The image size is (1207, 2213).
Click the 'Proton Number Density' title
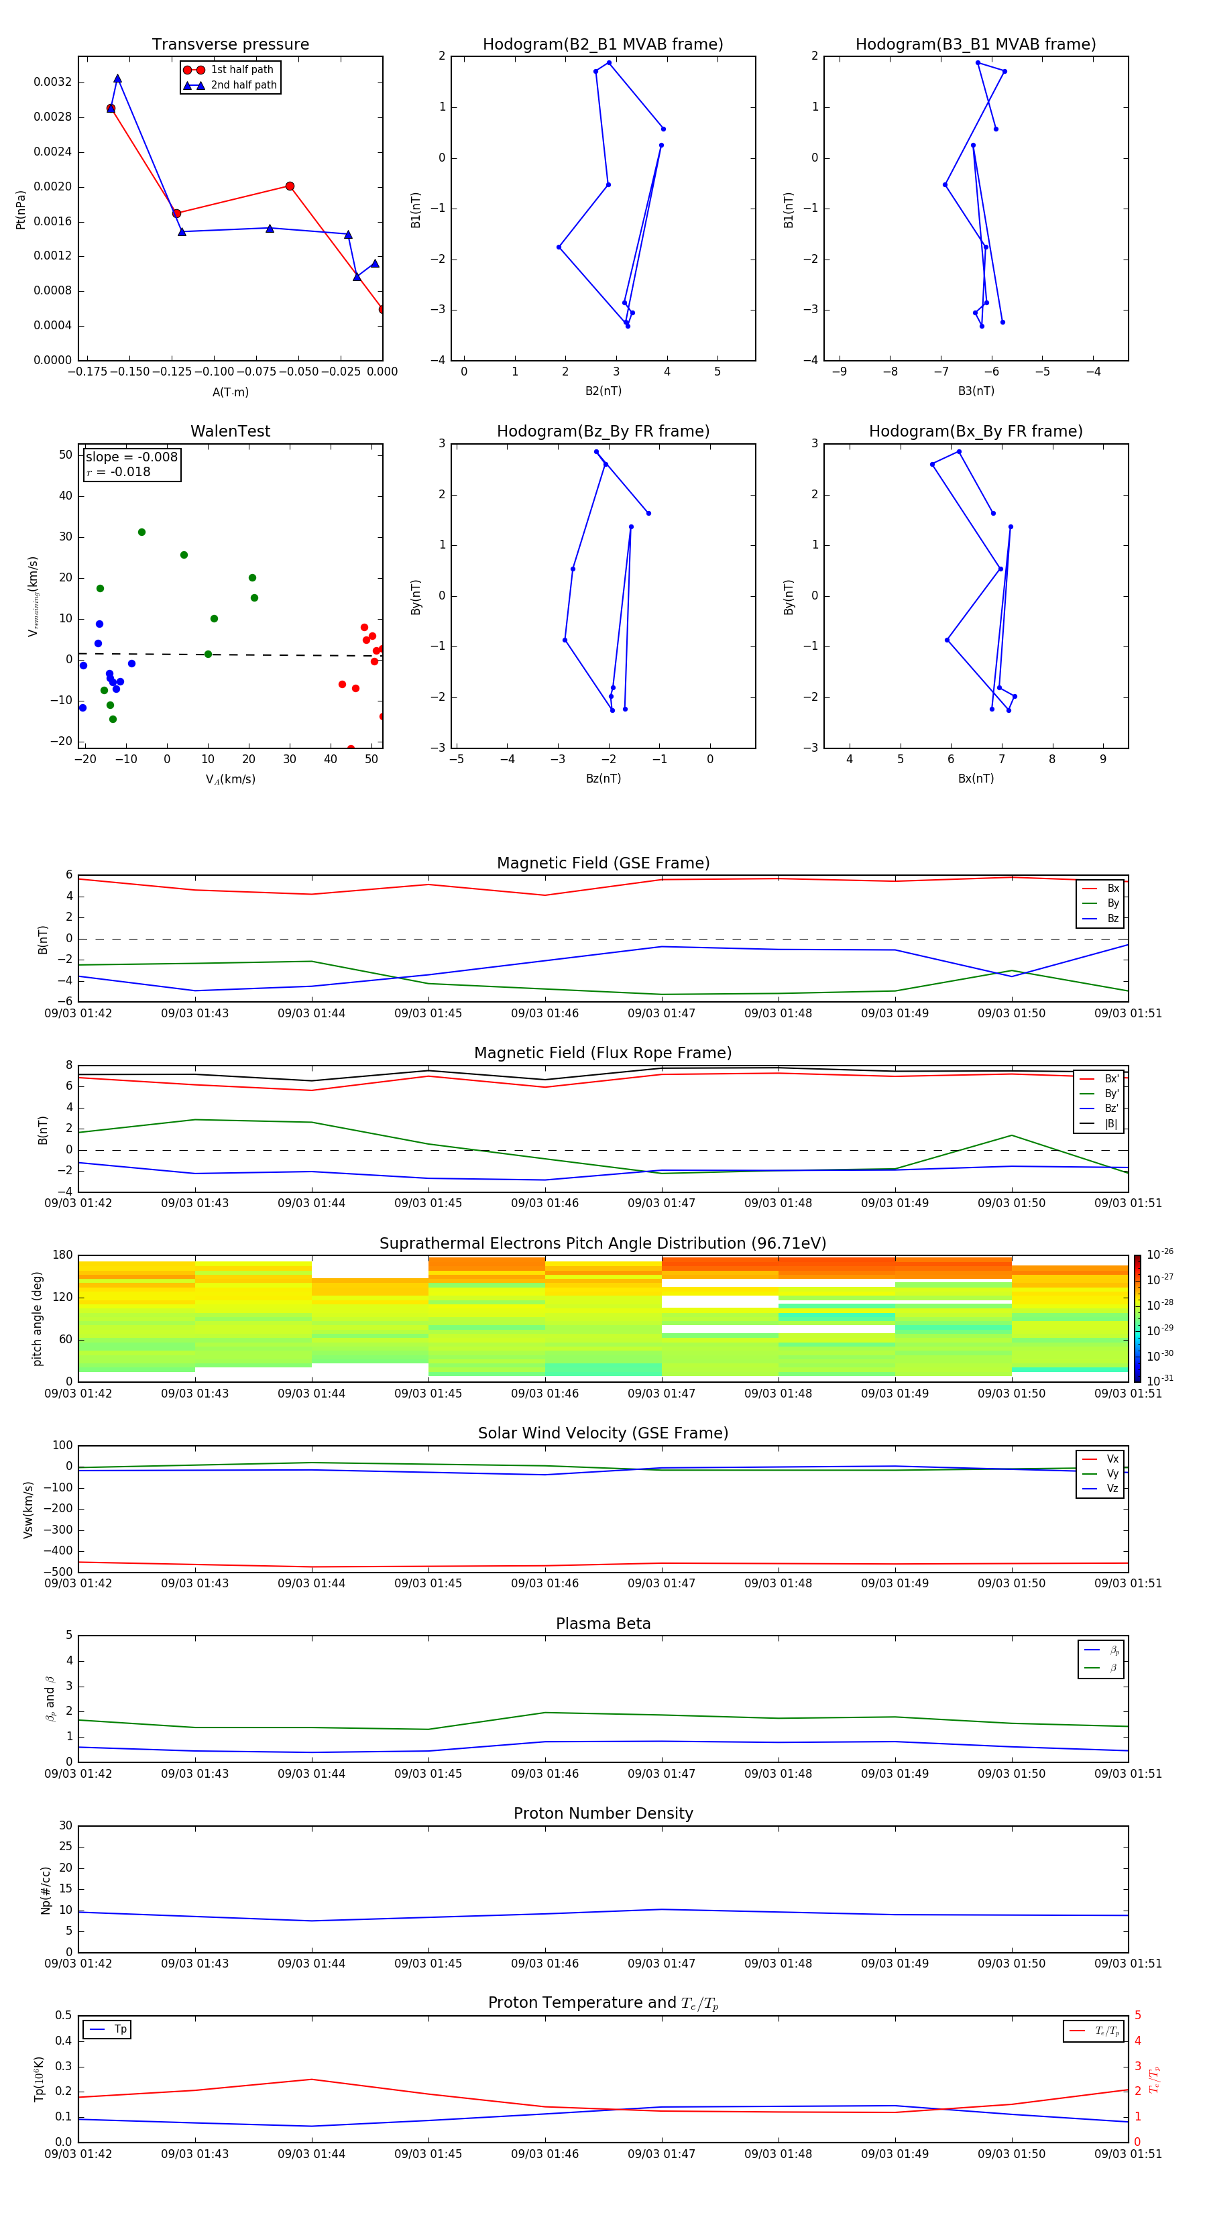point(603,1813)
